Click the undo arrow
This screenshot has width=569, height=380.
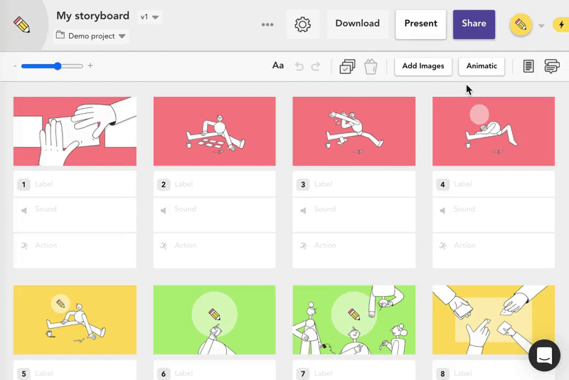coord(299,66)
